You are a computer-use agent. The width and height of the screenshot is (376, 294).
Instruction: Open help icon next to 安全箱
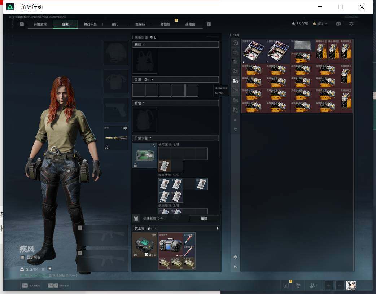[156, 229]
